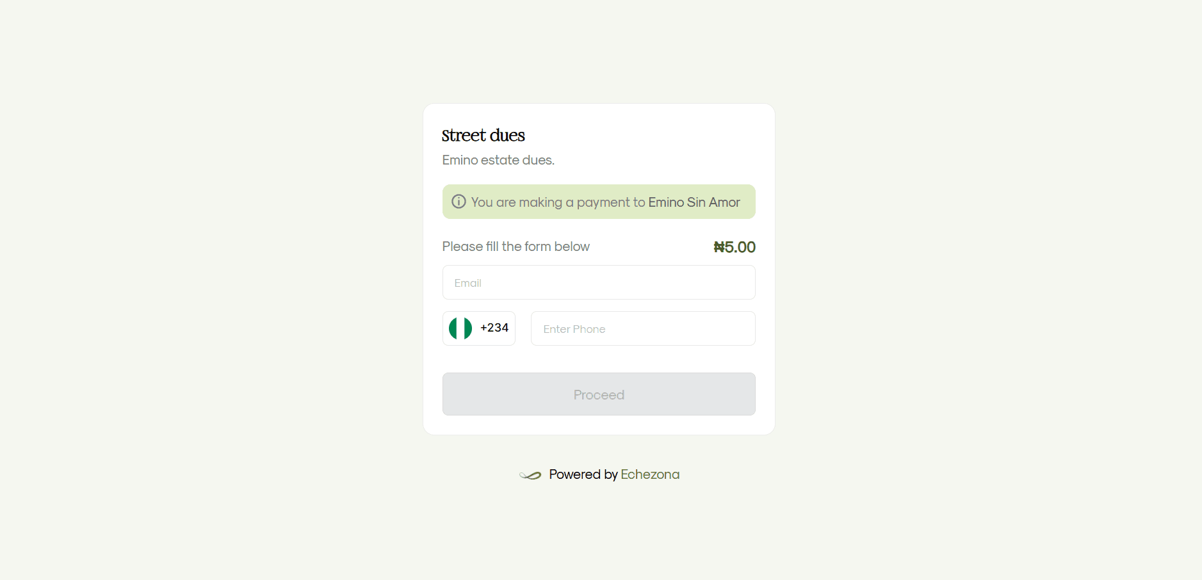Open the Echezona link

tap(650, 474)
